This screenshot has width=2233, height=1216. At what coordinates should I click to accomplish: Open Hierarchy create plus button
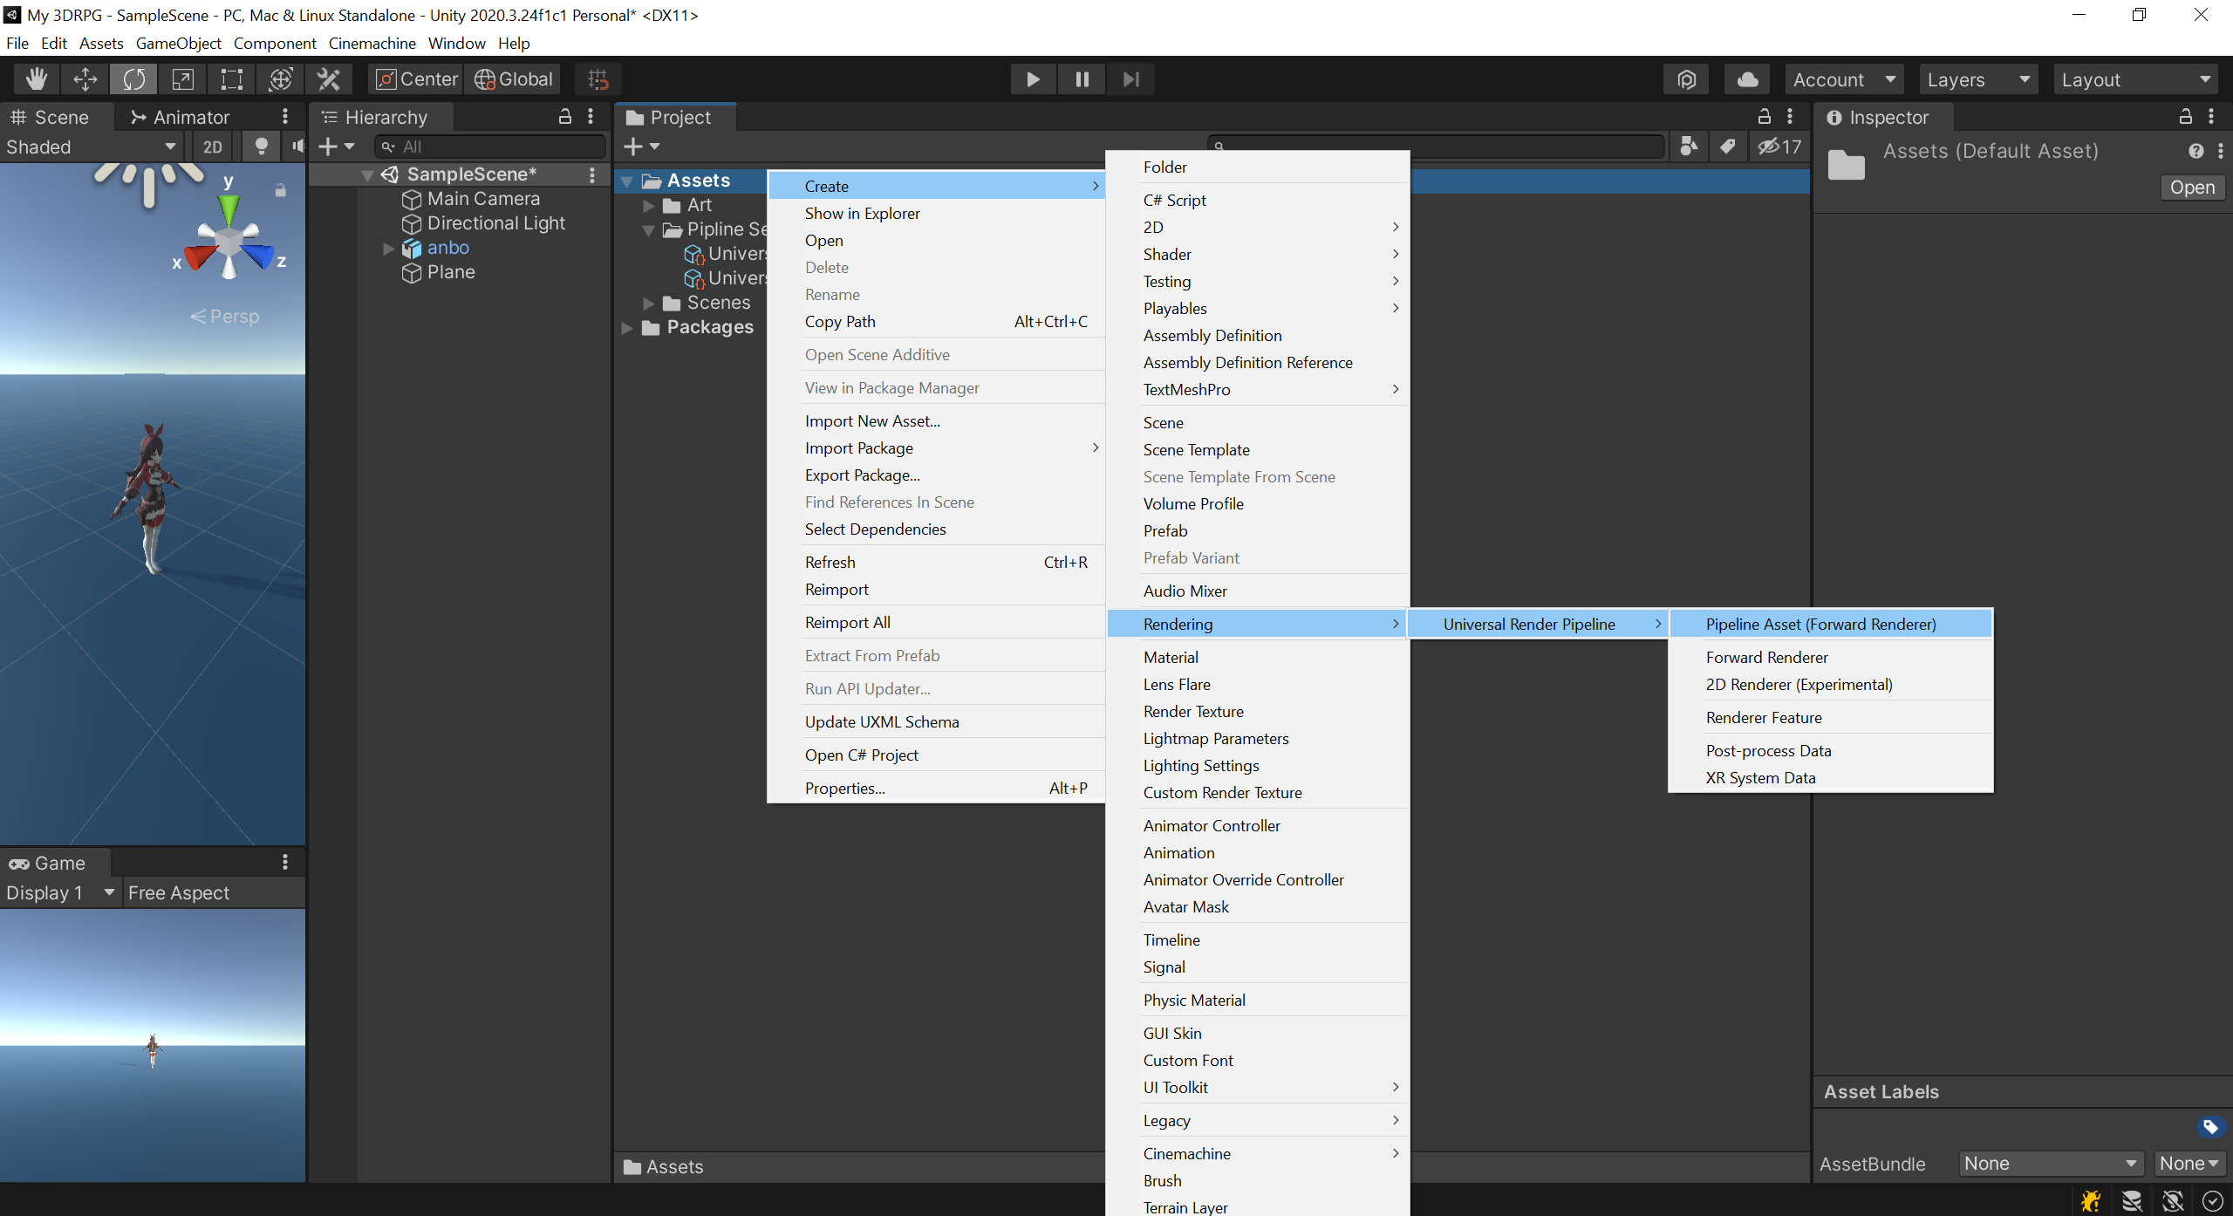[x=336, y=147]
